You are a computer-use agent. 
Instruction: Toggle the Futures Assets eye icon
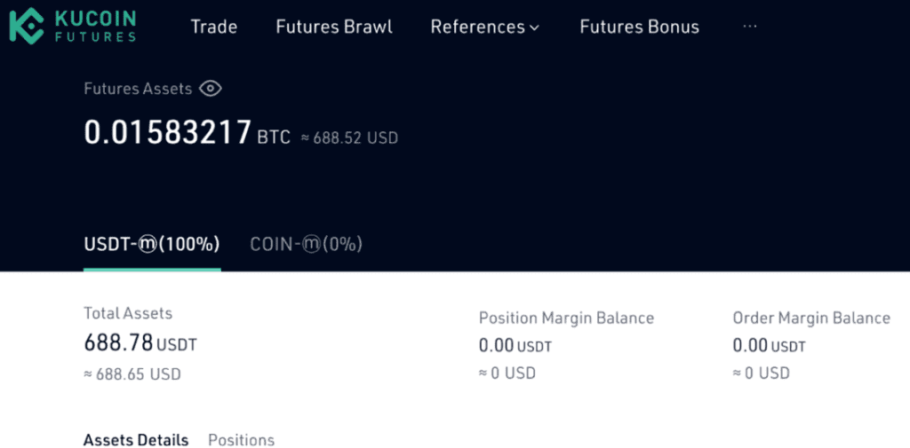[210, 89]
